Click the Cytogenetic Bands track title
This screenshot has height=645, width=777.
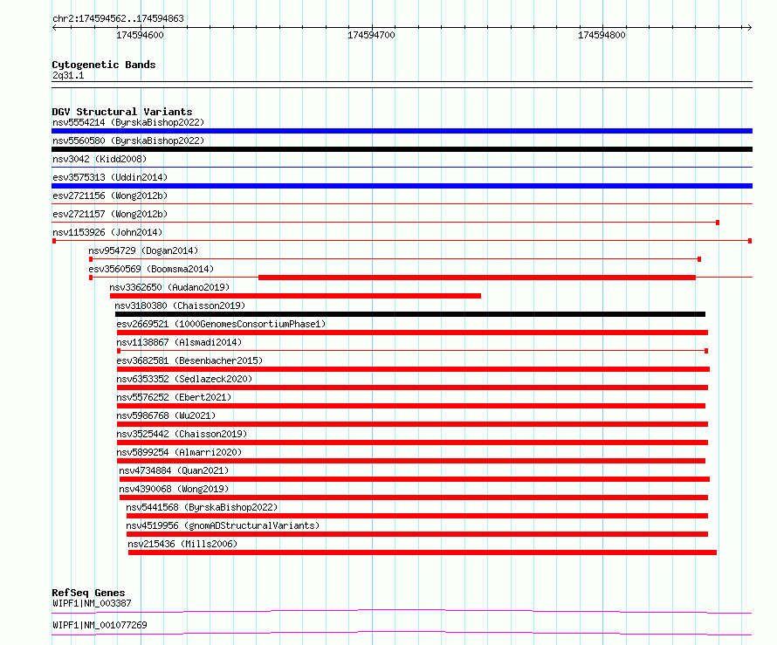(104, 65)
